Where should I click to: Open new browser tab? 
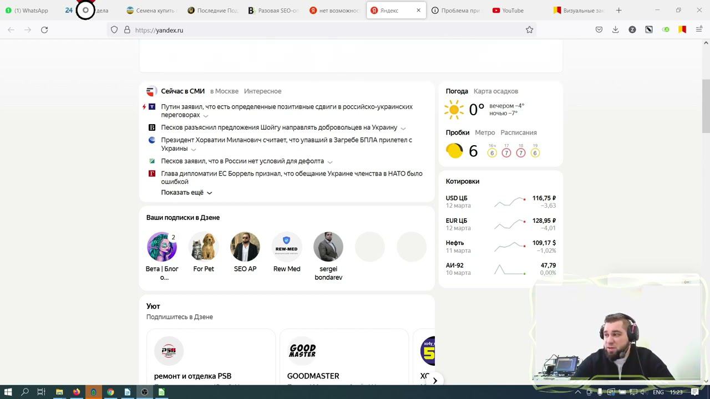click(618, 10)
